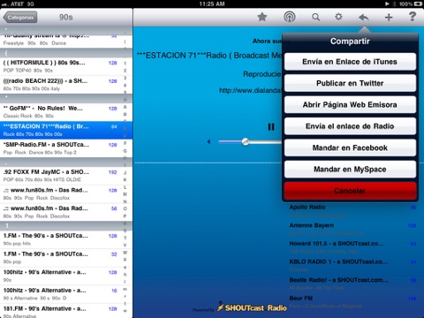
Task: Tap the plus add icon
Action: tap(389, 18)
